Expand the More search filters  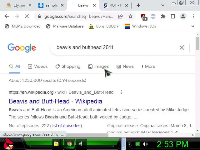click(148, 67)
